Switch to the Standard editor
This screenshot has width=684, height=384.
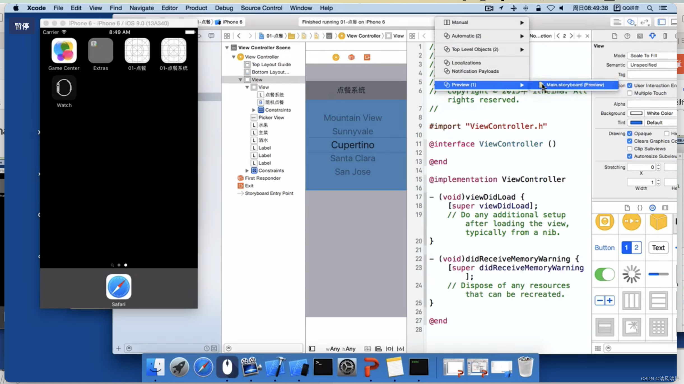tap(617, 22)
